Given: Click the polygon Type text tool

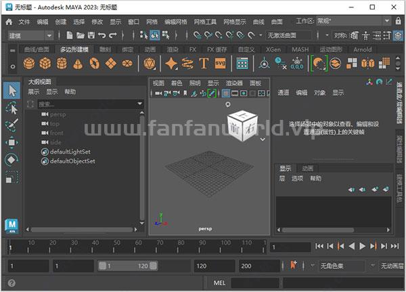Looking at the screenshot, I should pyautogui.click(x=204, y=64).
